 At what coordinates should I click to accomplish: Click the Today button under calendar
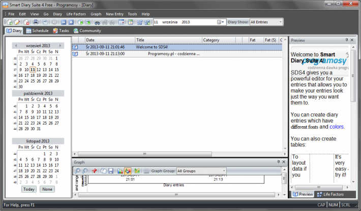pos(29,189)
